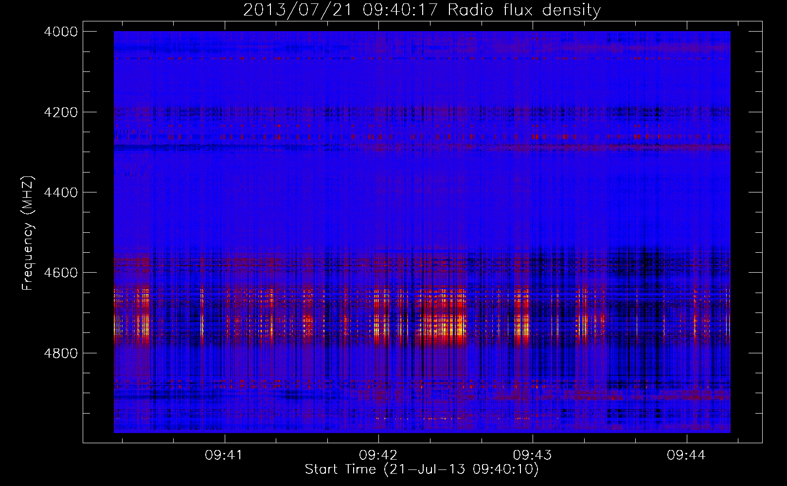Click the 09:42 time tick label

[x=378, y=455]
